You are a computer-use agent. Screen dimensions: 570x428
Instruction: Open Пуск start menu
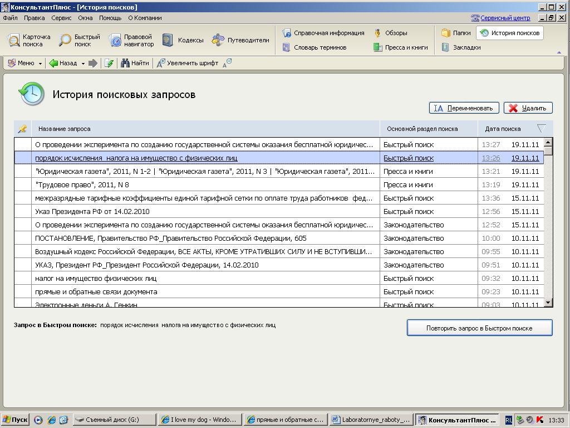point(15,420)
